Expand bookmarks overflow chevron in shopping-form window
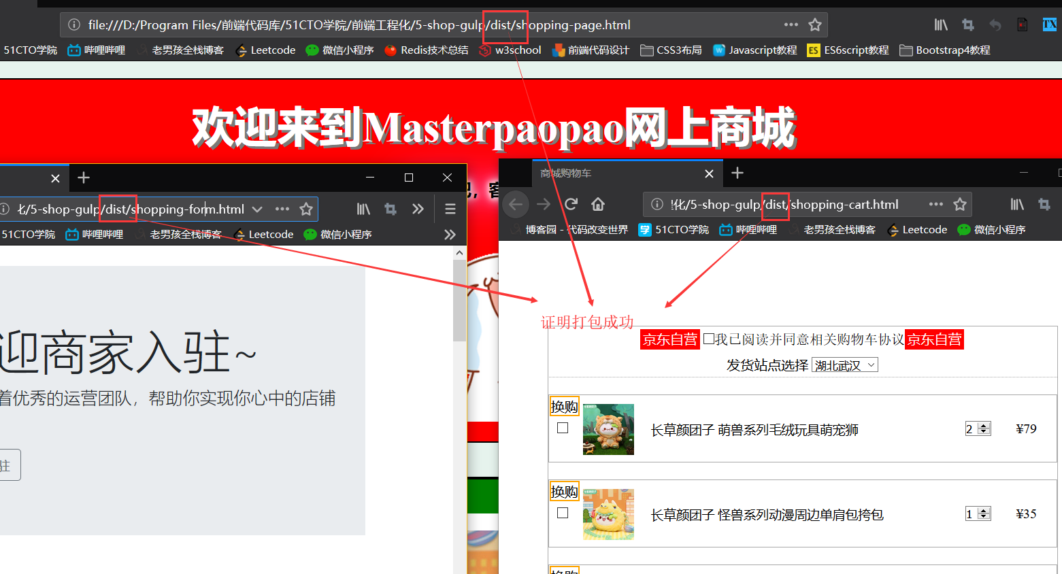Screen dimensions: 1062x574 [x=450, y=235]
